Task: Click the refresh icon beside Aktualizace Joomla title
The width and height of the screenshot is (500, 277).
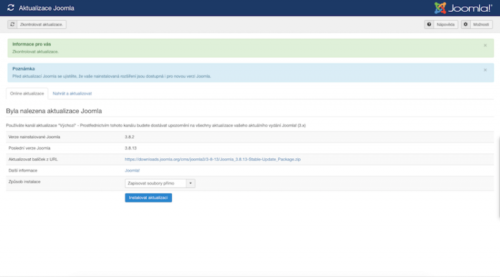Action: pyautogui.click(x=11, y=8)
